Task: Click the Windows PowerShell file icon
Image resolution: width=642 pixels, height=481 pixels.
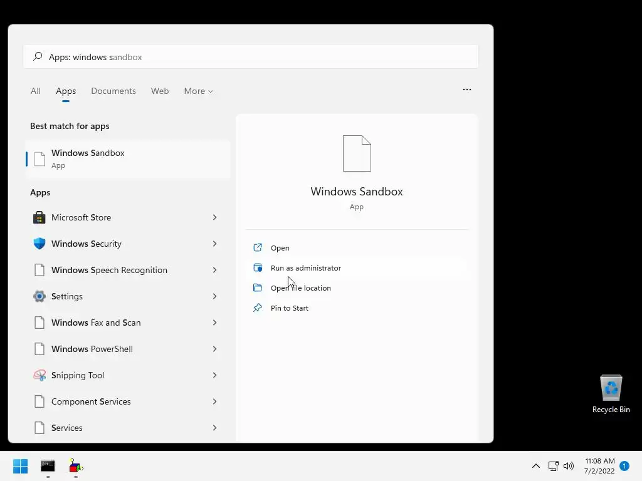Action: point(39,349)
